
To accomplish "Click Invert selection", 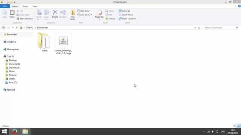I will tap(127, 19).
